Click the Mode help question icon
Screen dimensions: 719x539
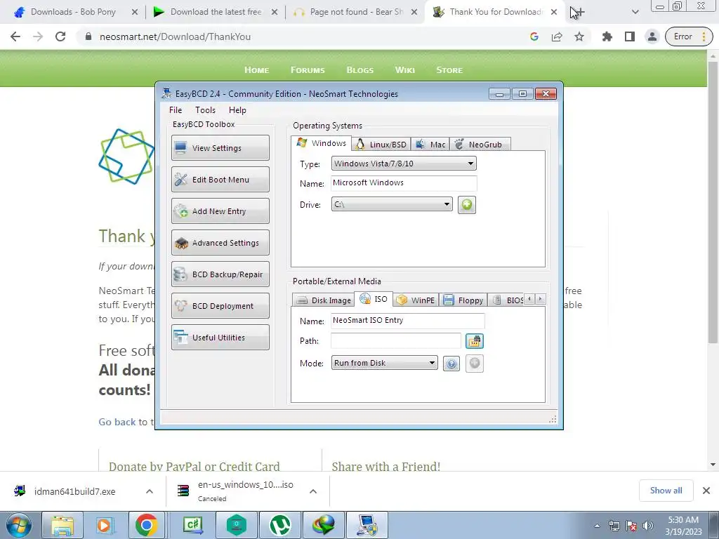pyautogui.click(x=451, y=364)
